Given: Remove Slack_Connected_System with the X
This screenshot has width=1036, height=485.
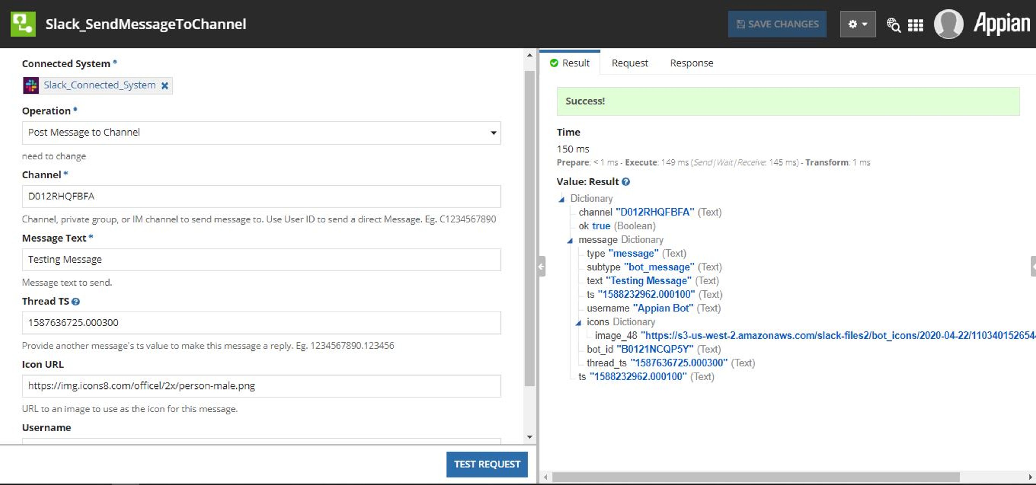Looking at the screenshot, I should tap(165, 85).
